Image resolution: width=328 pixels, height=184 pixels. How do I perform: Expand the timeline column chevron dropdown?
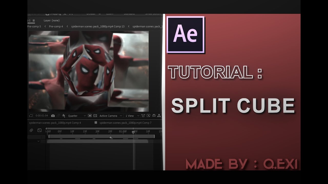coord(38,141)
